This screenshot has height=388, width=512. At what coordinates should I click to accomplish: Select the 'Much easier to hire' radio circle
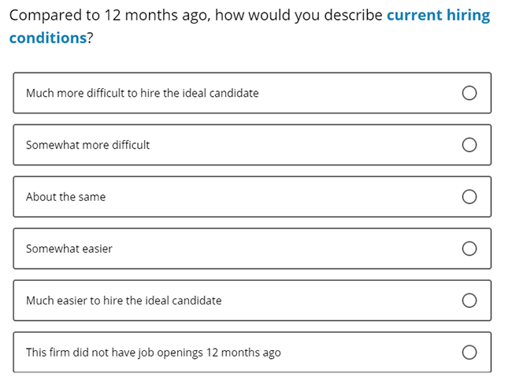469,301
